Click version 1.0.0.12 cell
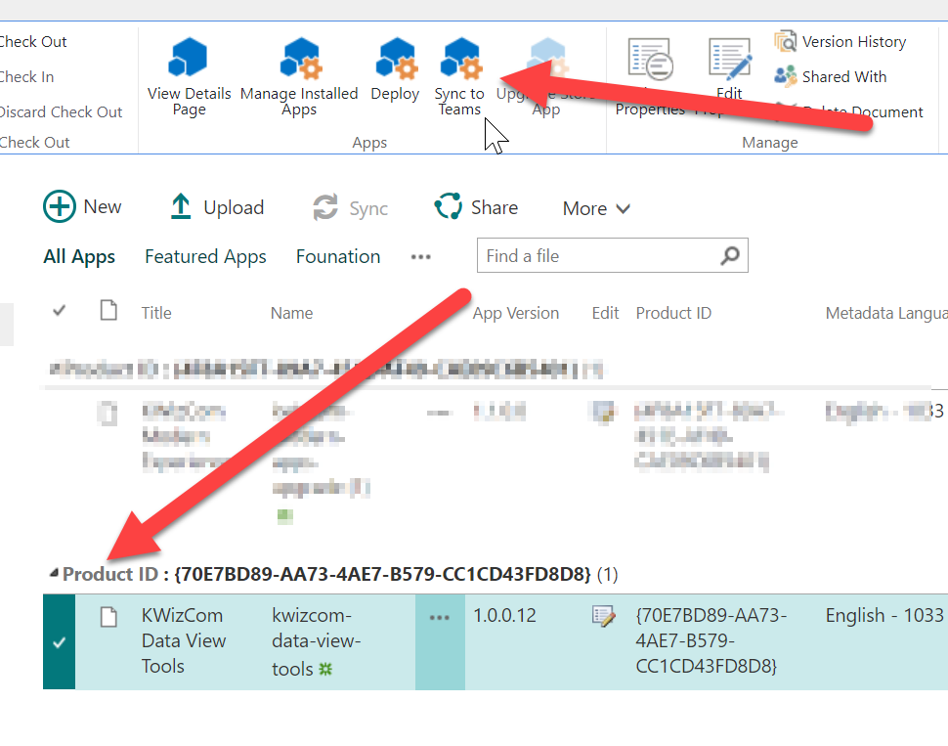The height and width of the screenshot is (746, 948). tap(505, 615)
